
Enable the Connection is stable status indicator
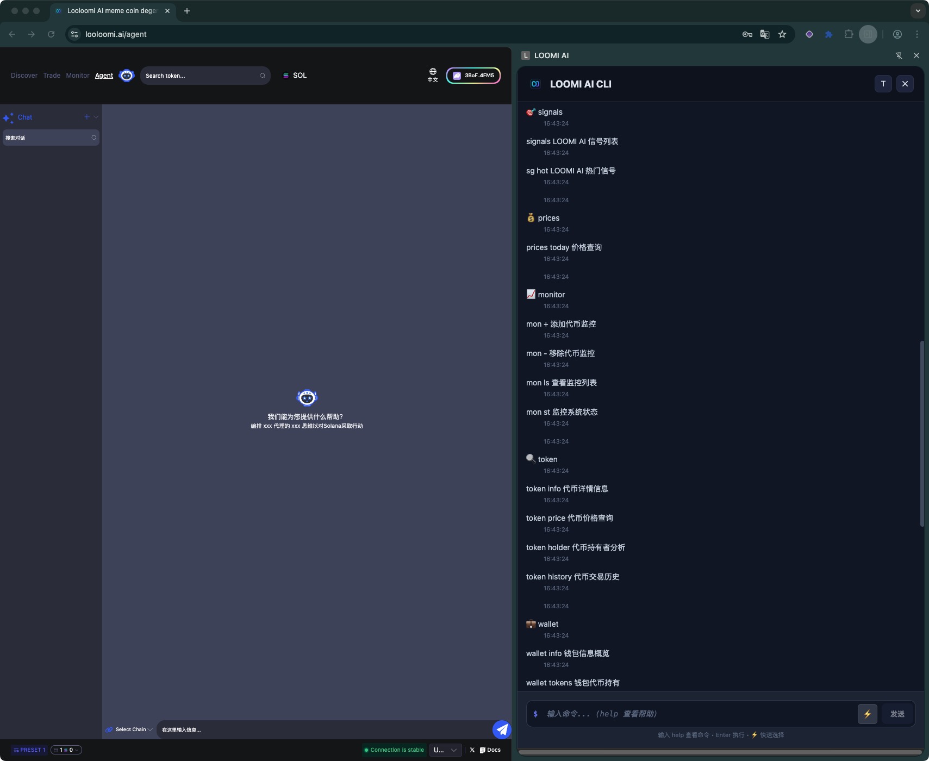(x=394, y=750)
